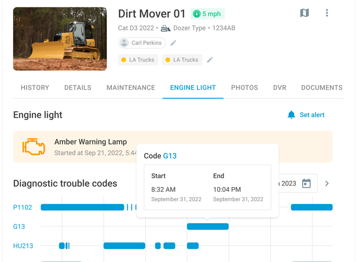Click the 1234AB plate text
This screenshot has height=262, width=357.
224,28
